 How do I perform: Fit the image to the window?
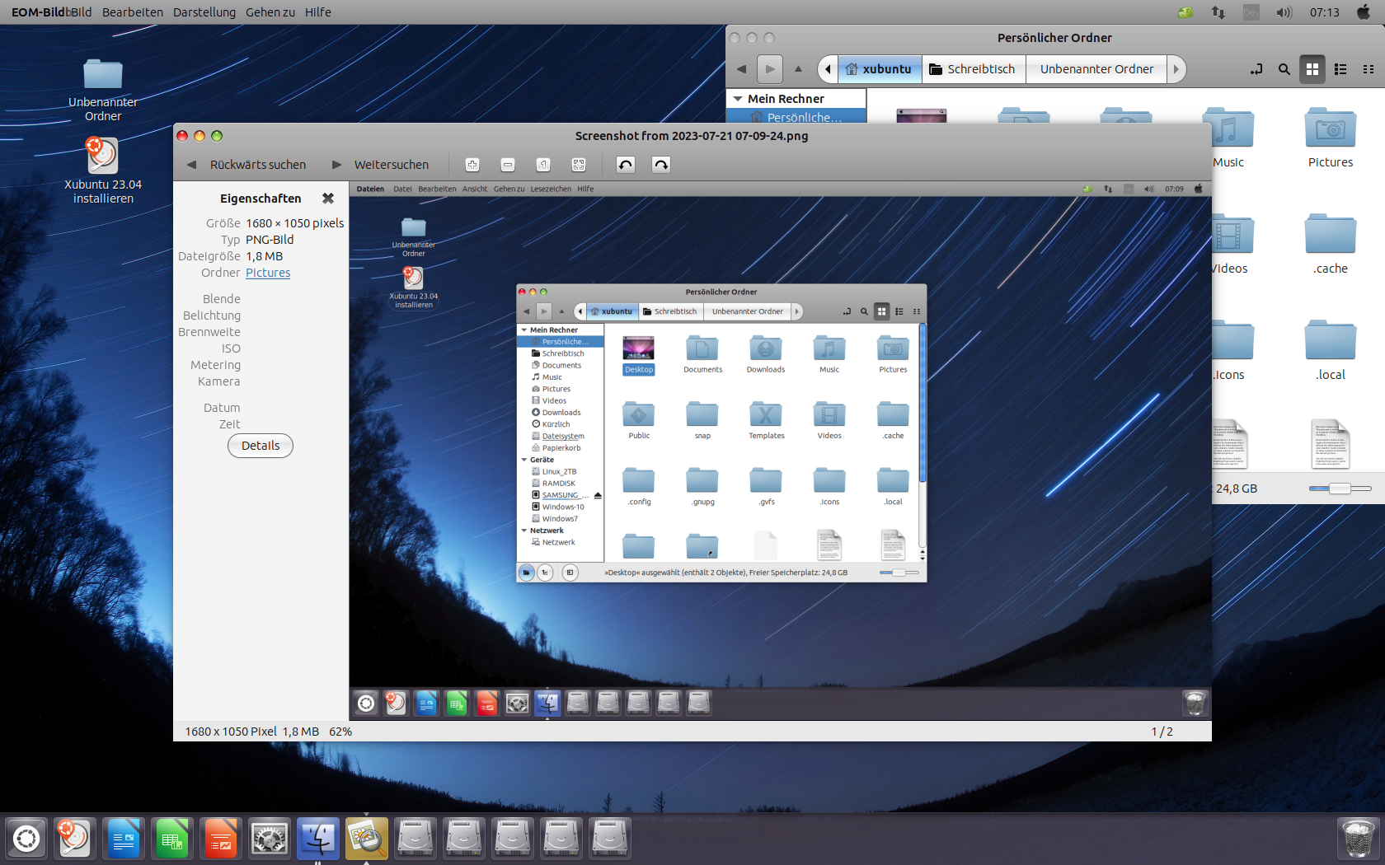pyautogui.click(x=578, y=165)
